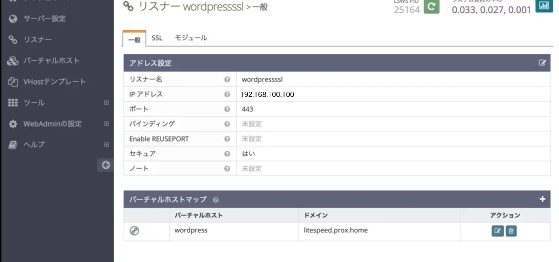Show help for IP アドレス

coord(227,94)
